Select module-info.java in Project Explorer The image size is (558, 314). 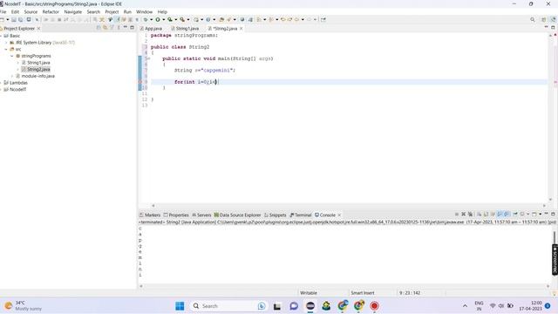point(37,76)
